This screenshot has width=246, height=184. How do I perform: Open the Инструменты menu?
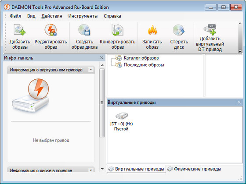pyautogui.click(x=83, y=16)
